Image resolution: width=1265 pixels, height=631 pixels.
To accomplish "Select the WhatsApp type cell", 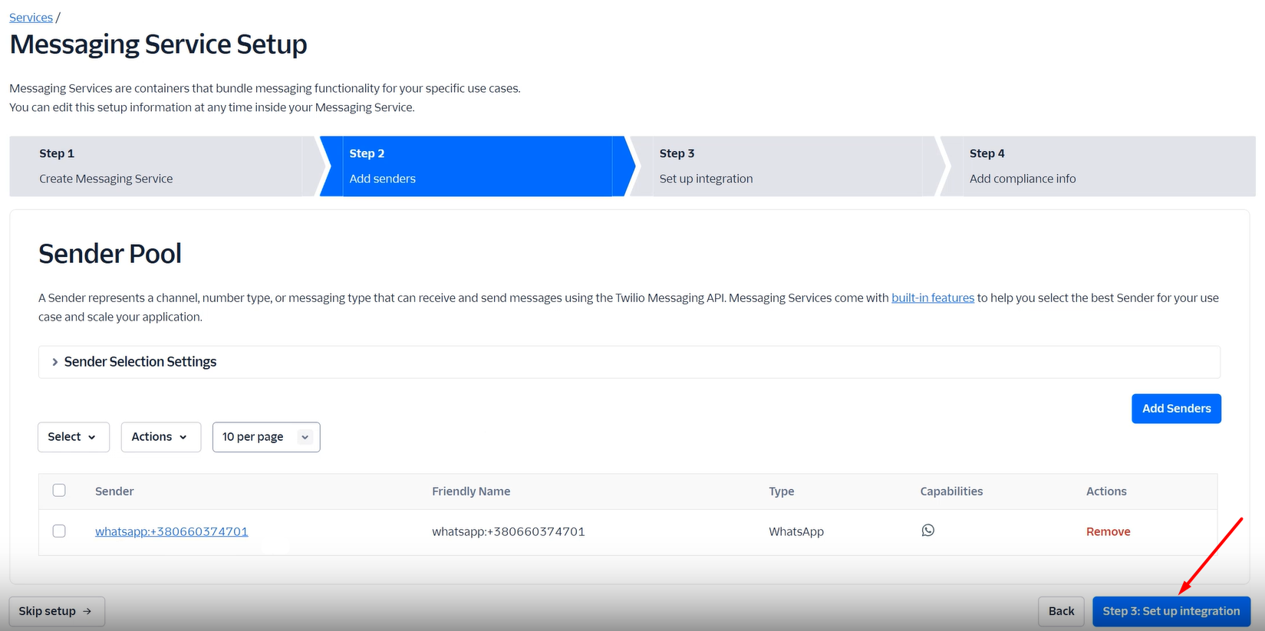I will click(x=796, y=531).
